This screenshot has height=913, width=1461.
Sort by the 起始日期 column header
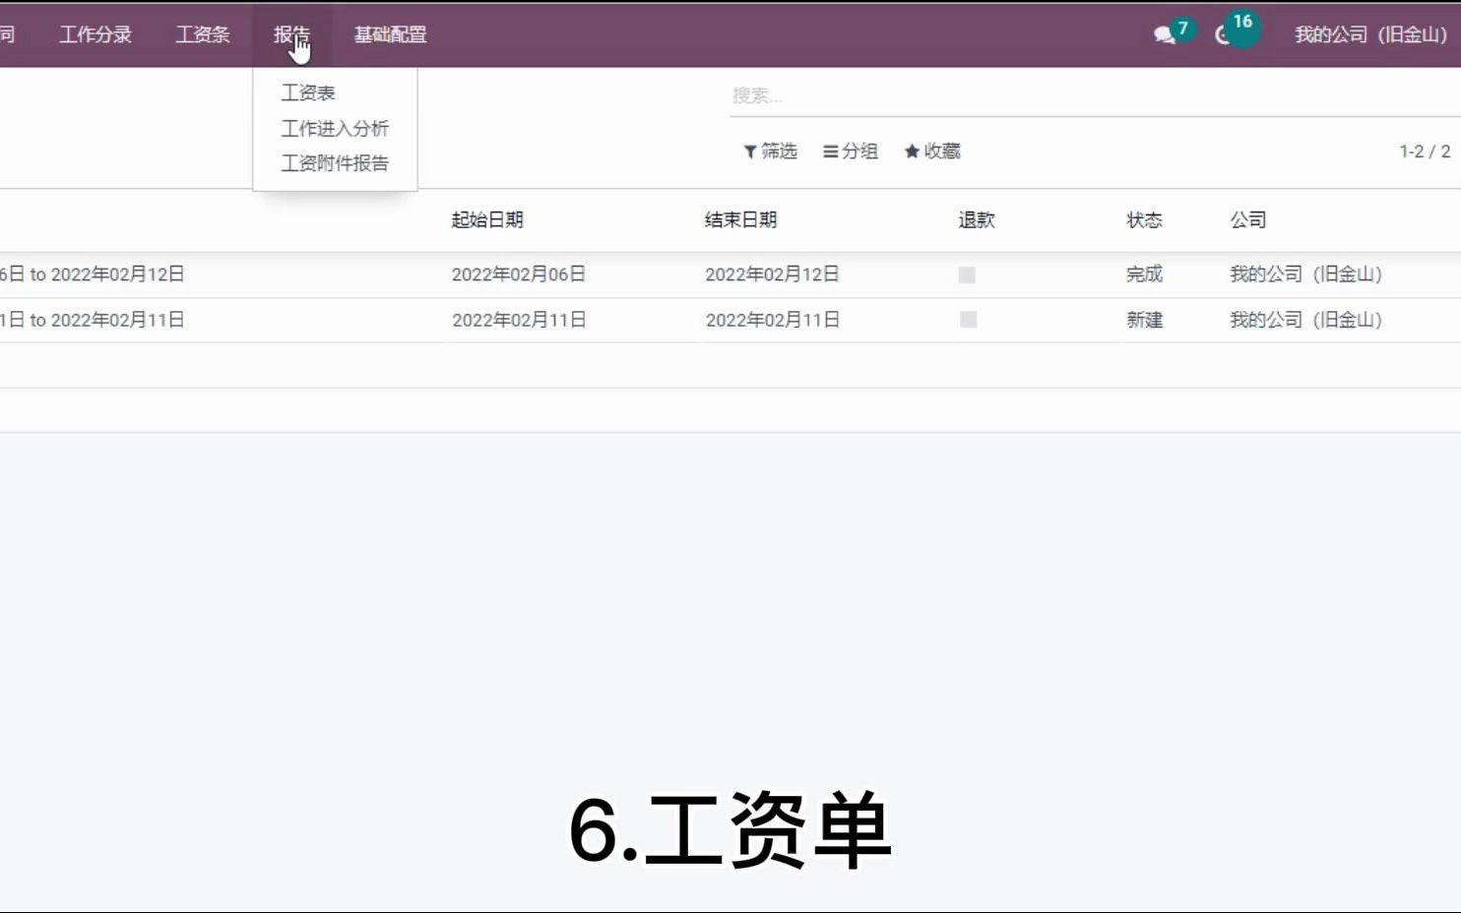487,219
